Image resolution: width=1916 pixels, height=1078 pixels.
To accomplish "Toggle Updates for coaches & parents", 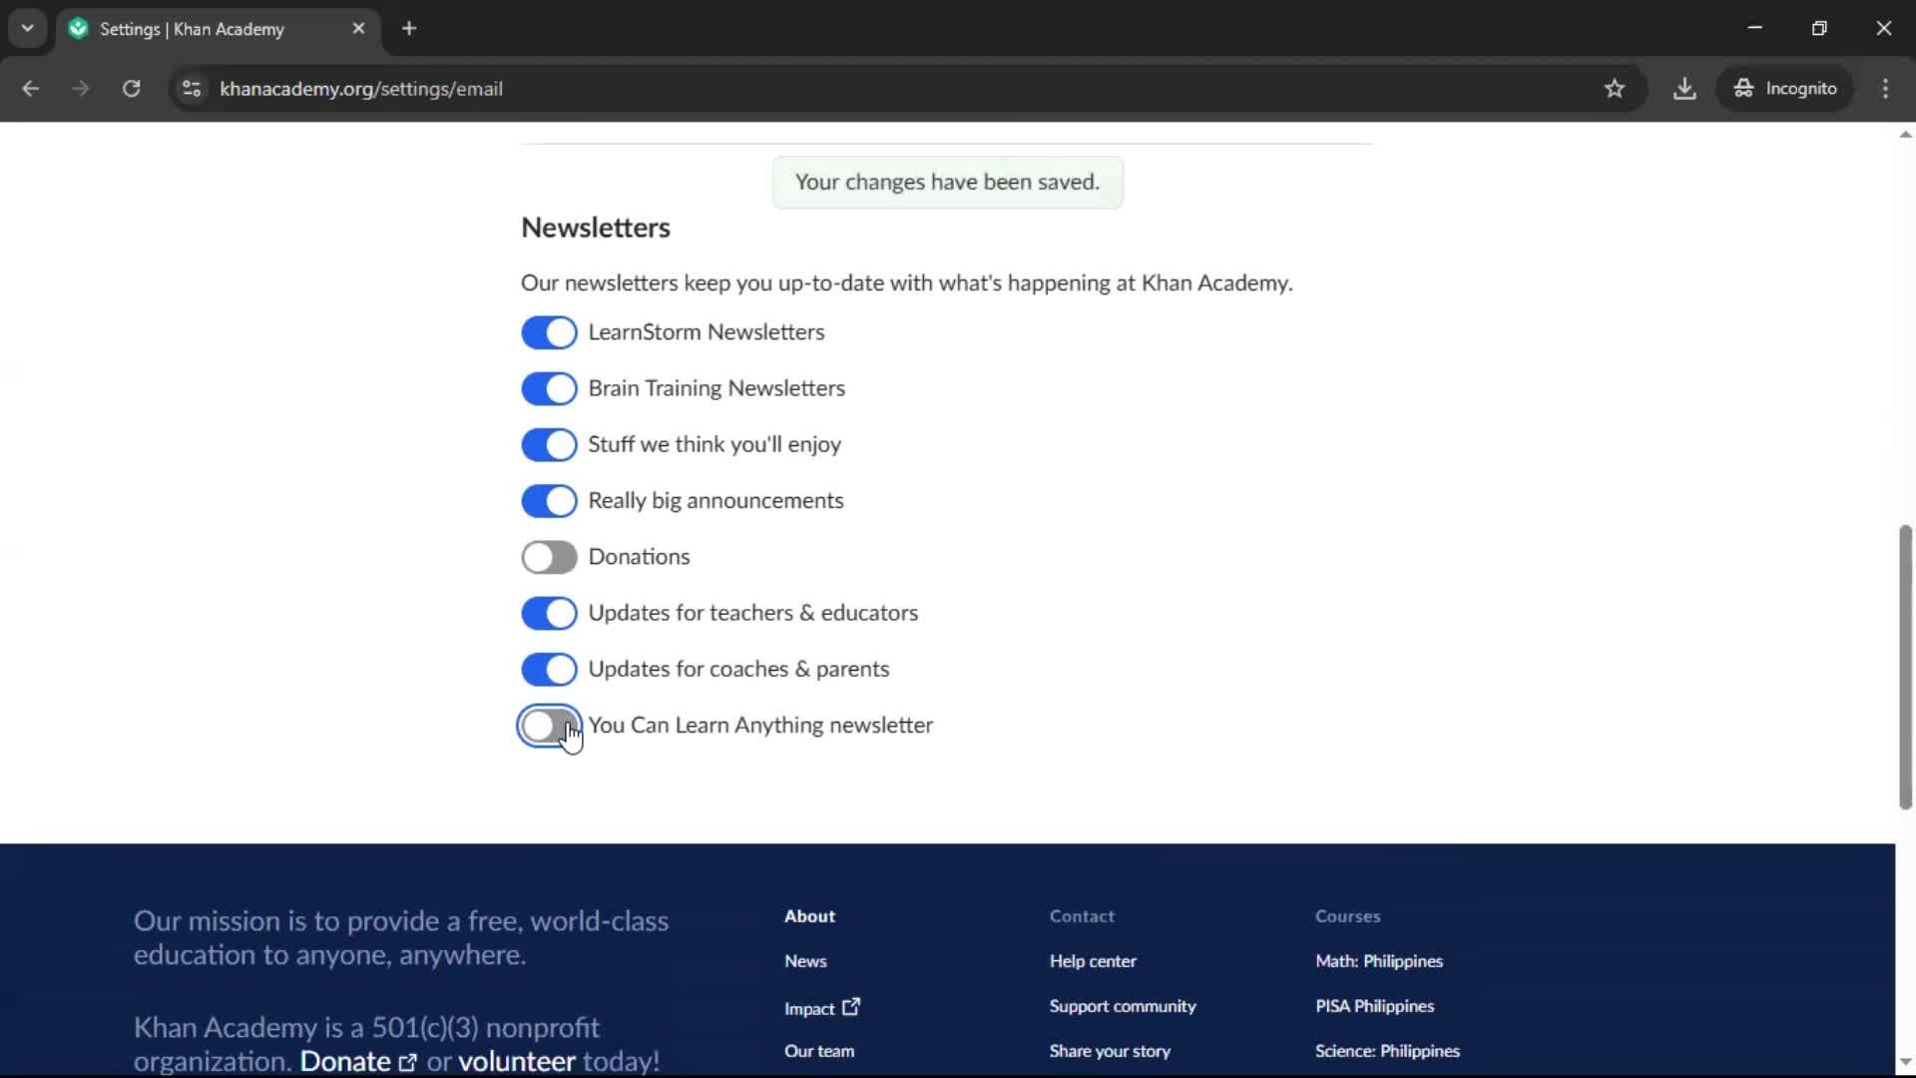I will [x=549, y=669].
